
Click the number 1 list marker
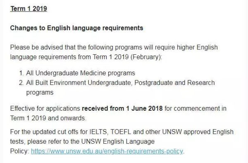pyautogui.click(x=21, y=73)
